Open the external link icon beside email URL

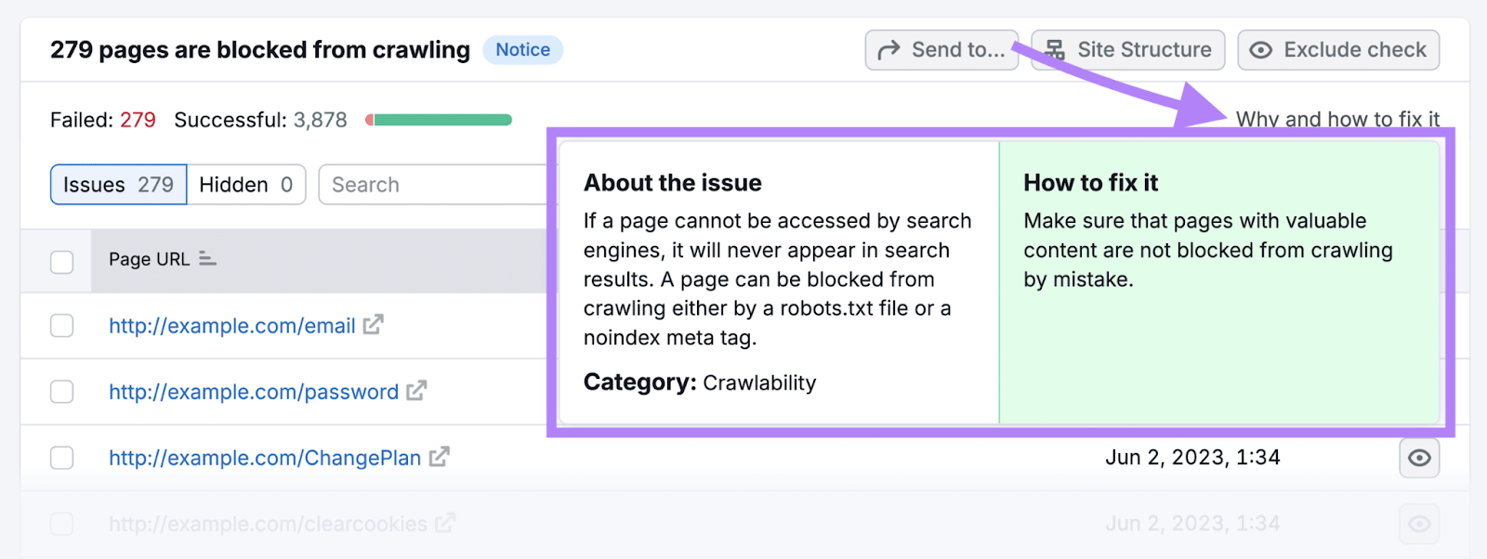coord(371,325)
